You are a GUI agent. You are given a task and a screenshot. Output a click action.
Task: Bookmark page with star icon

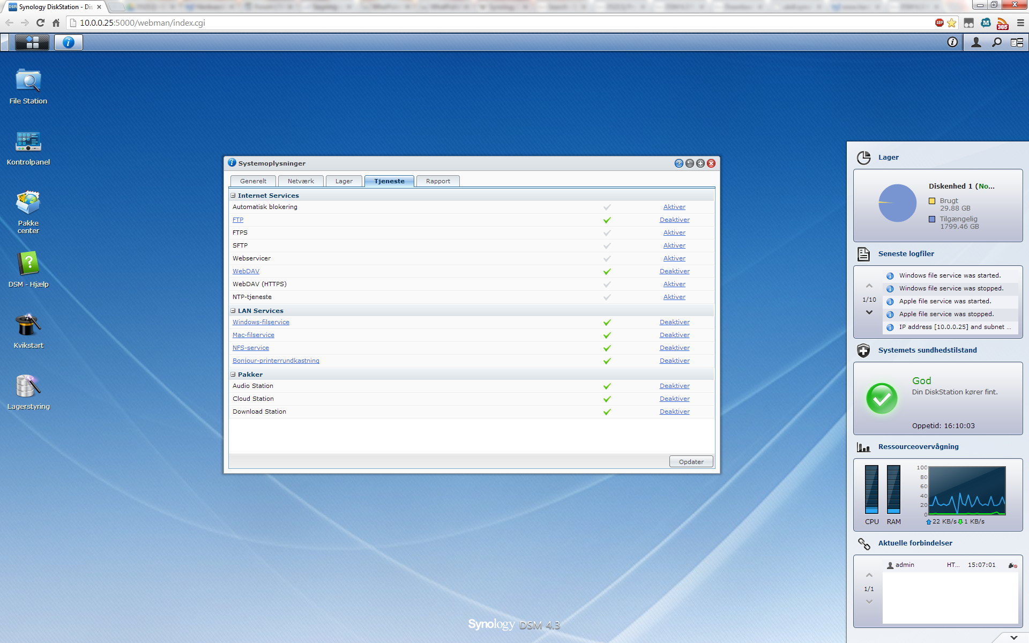952,23
